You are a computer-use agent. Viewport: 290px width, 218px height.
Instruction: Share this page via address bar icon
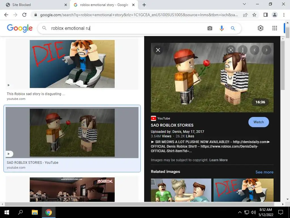[x=245, y=15]
